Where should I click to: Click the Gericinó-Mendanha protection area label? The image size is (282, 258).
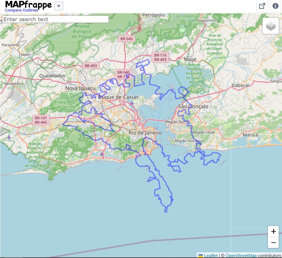point(67,102)
